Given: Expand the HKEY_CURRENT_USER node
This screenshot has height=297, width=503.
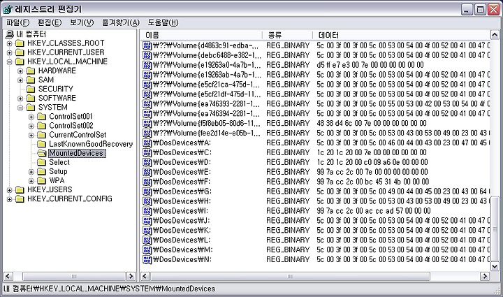Looking at the screenshot, I should [9, 52].
